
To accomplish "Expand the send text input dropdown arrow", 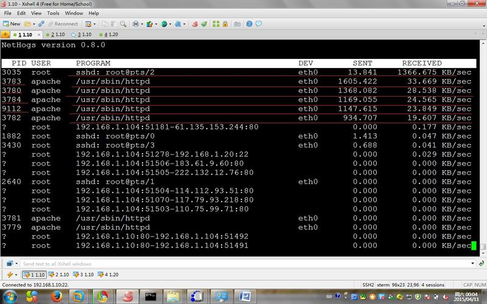I will point(472,264).
